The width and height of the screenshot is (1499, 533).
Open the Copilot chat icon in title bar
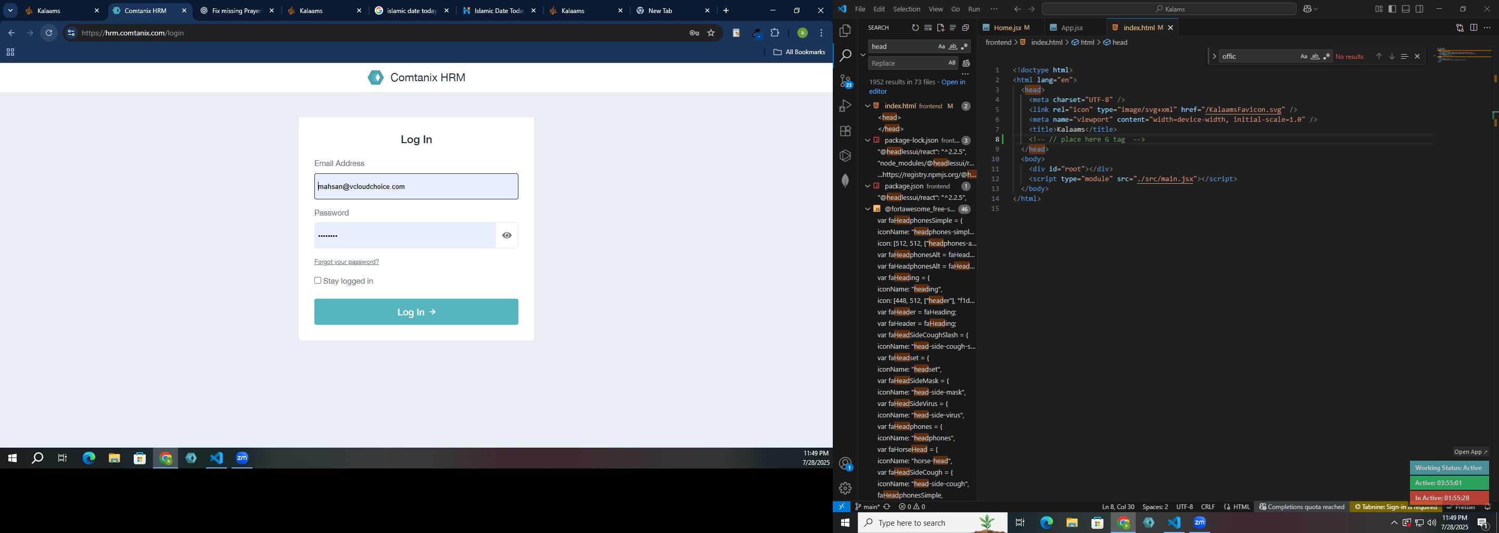(1307, 9)
